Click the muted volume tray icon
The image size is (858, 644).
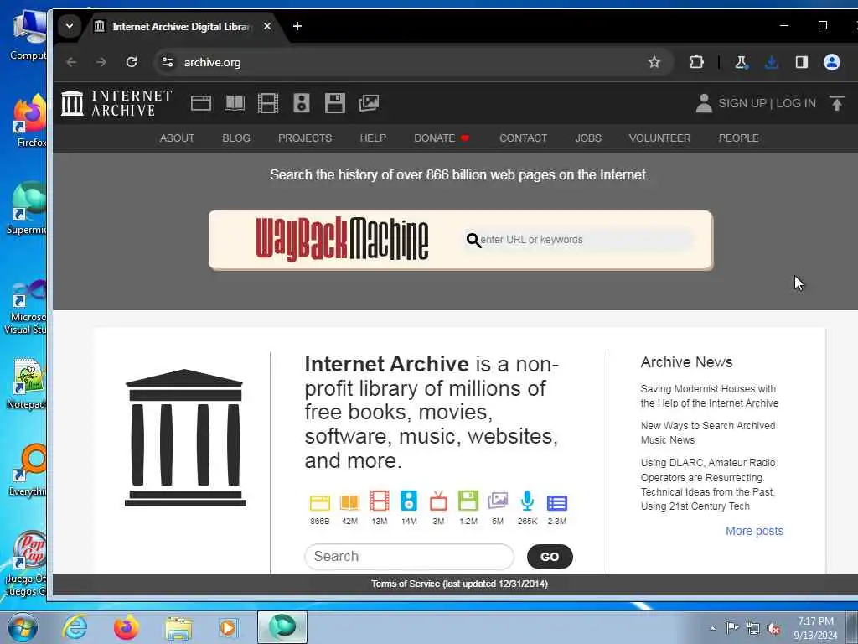coord(773,629)
